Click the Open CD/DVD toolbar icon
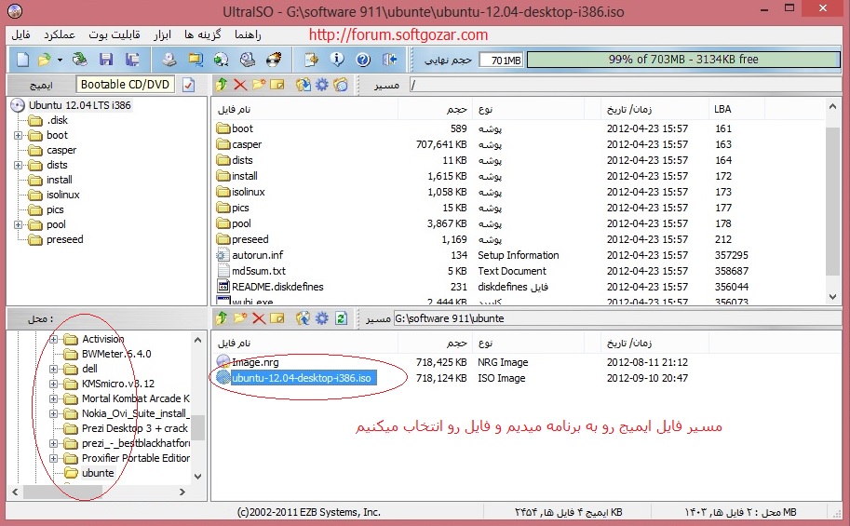The width and height of the screenshot is (850, 526). (80, 59)
